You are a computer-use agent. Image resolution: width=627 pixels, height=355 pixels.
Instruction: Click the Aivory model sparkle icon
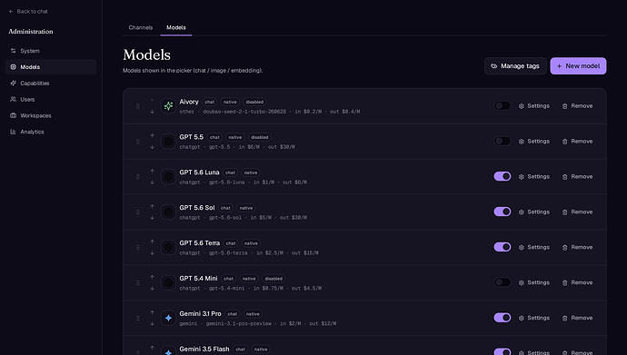pyautogui.click(x=168, y=106)
